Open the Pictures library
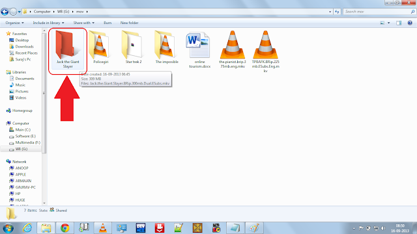Screen dimensions: 417x234 19,91
